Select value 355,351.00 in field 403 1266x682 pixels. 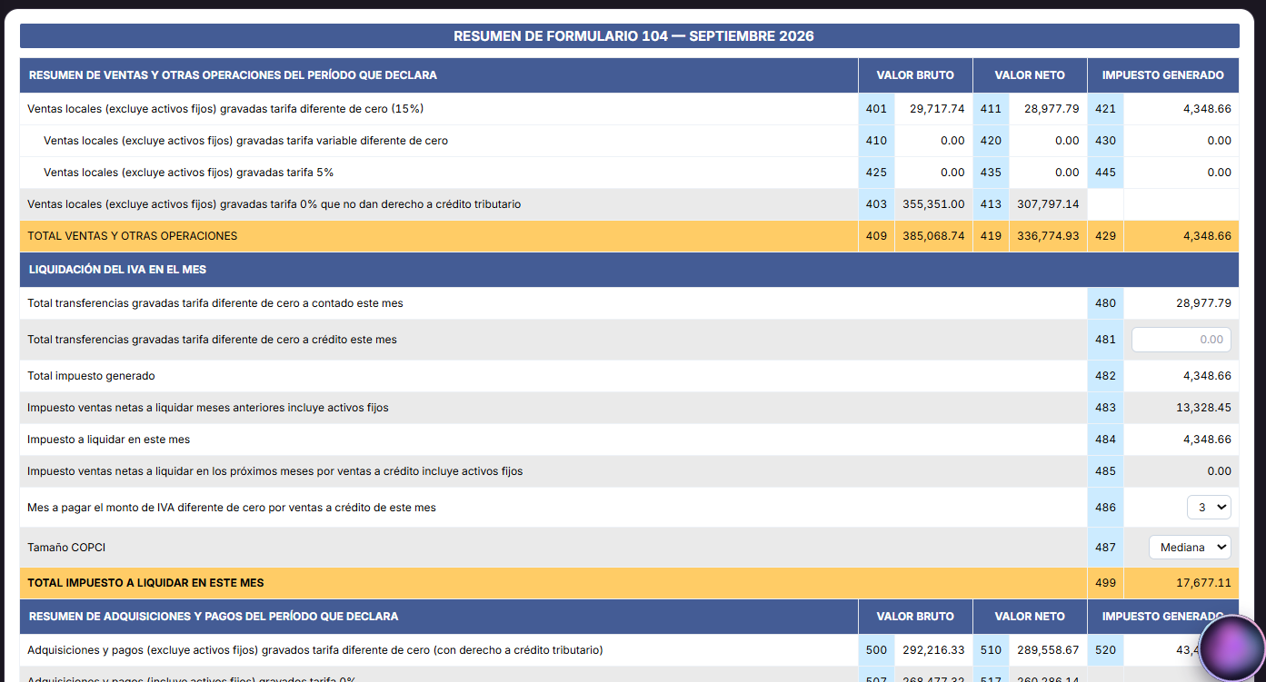coord(933,204)
